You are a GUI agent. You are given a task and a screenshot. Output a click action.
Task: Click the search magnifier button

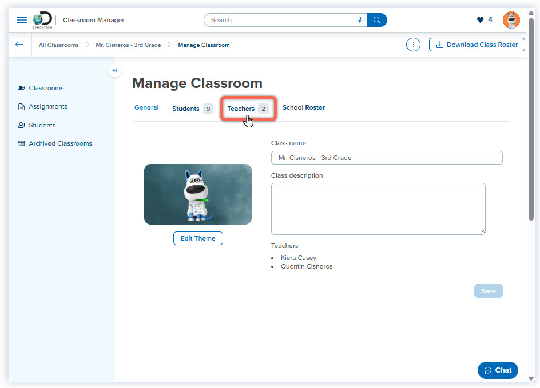[376, 20]
